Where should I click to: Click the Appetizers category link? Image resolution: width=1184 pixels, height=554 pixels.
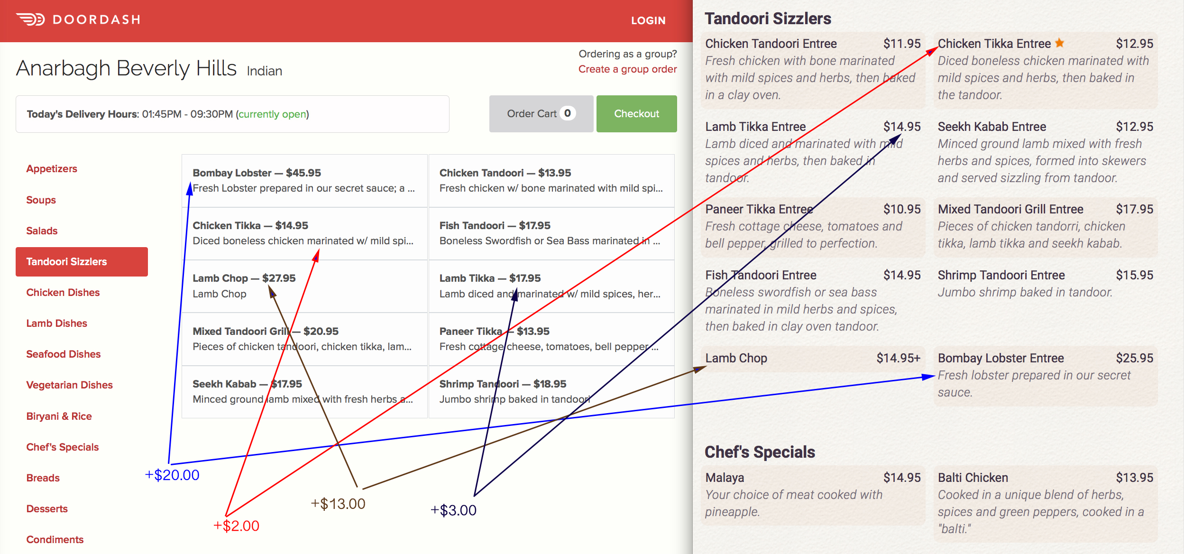pos(51,168)
